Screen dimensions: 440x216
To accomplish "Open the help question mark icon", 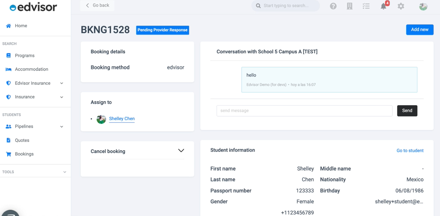I will (x=333, y=6).
